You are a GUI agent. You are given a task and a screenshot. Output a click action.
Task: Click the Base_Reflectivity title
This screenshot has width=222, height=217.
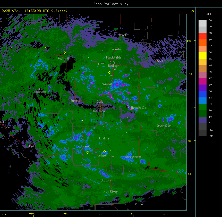tap(111, 4)
